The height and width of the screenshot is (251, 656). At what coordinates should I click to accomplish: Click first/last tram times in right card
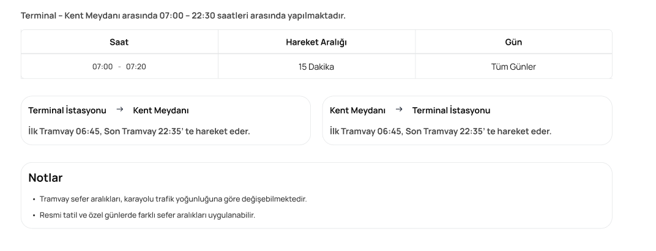440,131
